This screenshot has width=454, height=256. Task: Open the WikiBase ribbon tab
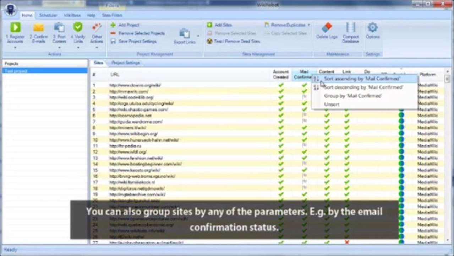pyautogui.click(x=72, y=16)
